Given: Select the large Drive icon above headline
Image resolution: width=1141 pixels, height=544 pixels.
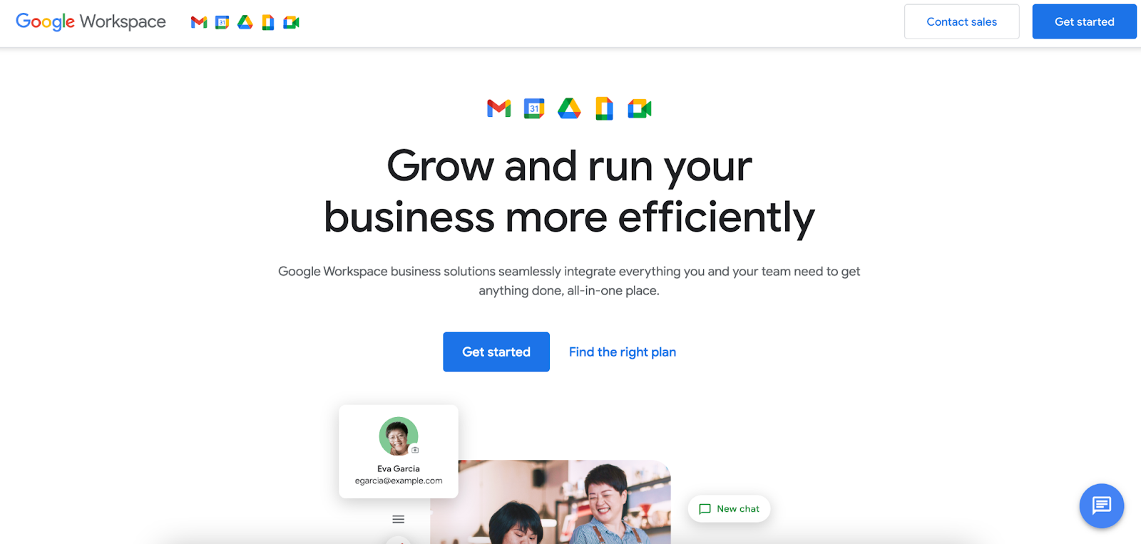Looking at the screenshot, I should point(569,108).
